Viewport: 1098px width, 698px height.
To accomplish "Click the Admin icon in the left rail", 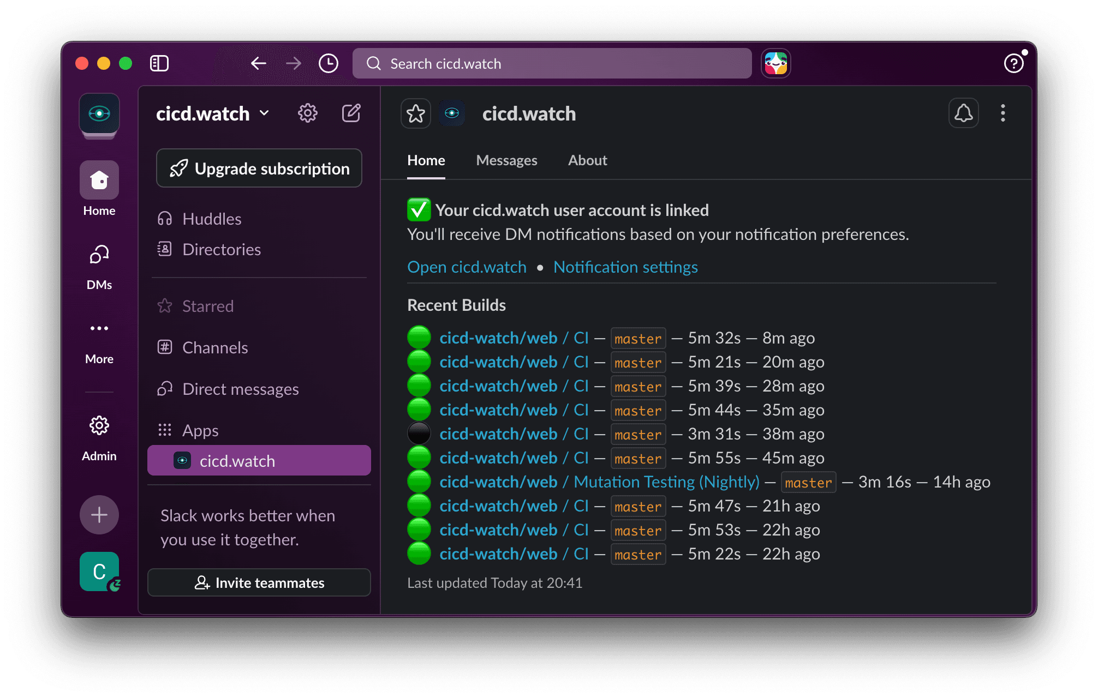I will pyautogui.click(x=99, y=426).
